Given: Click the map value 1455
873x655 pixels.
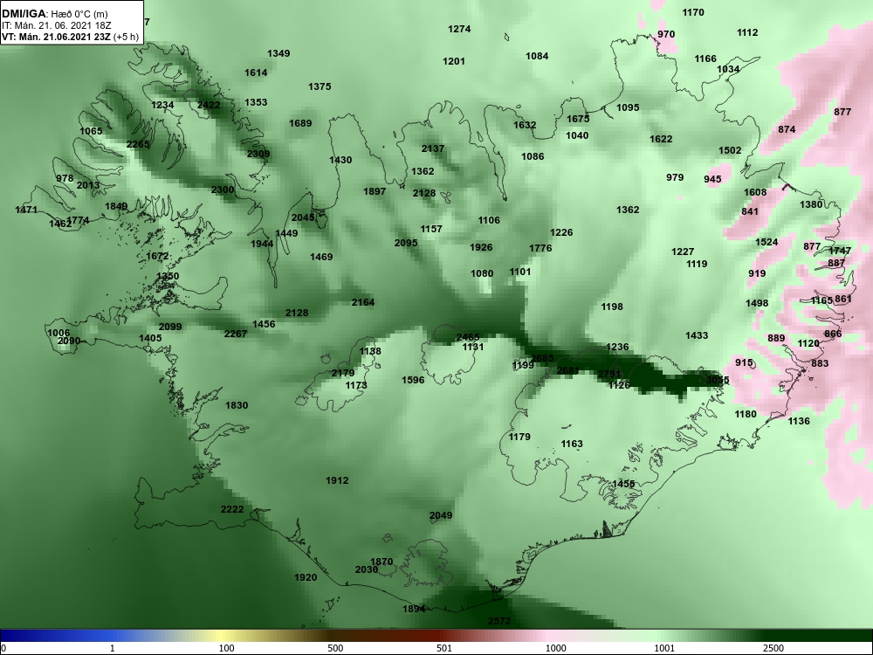Looking at the screenshot, I should point(623,484).
